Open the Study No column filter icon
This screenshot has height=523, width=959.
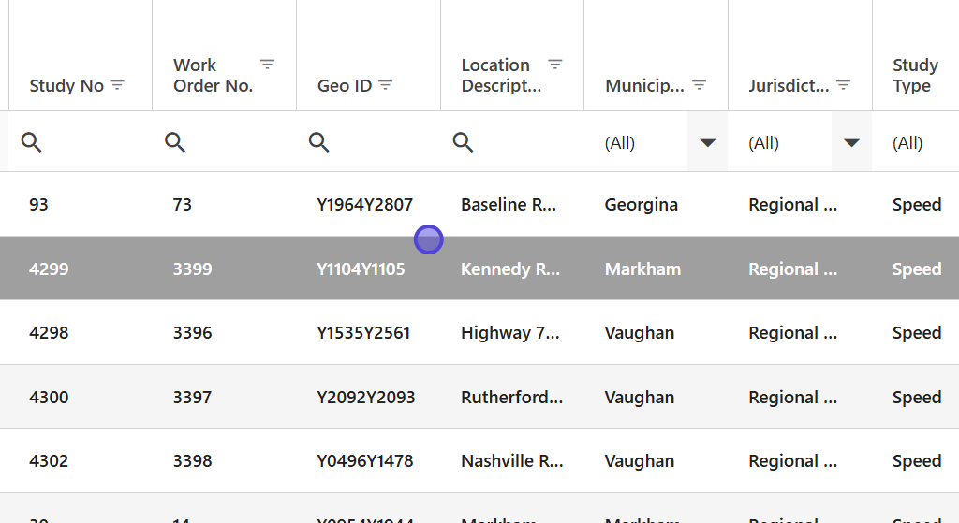[117, 85]
